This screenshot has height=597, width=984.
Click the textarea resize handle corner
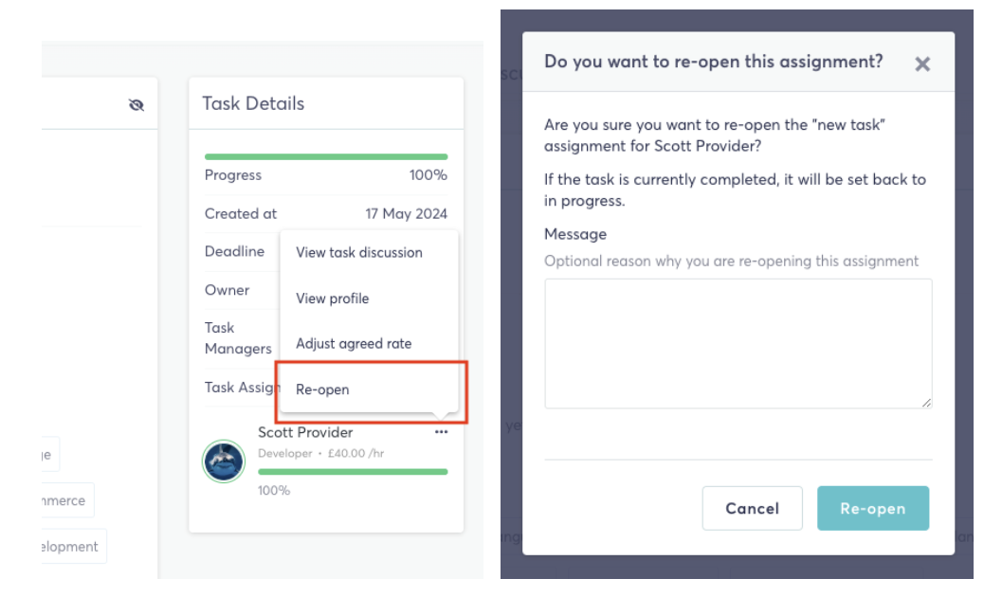[x=926, y=403]
